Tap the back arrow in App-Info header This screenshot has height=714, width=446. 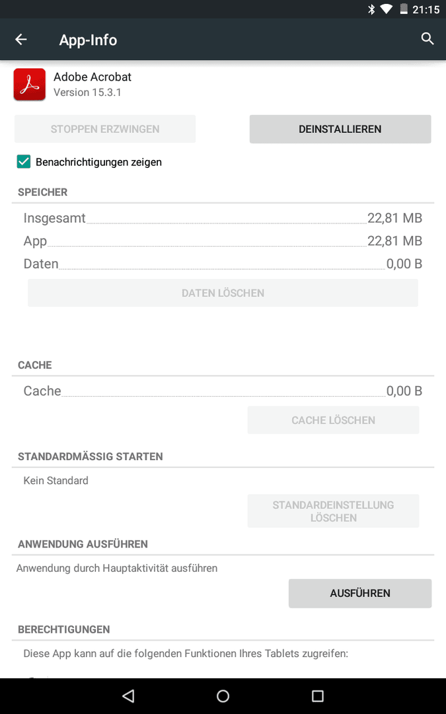[21, 40]
